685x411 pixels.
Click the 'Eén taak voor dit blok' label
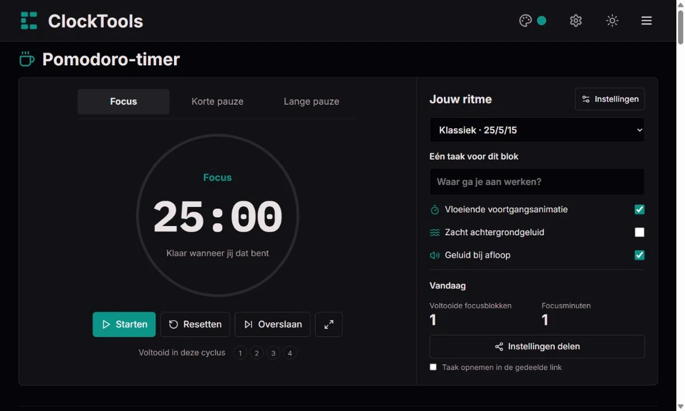474,156
